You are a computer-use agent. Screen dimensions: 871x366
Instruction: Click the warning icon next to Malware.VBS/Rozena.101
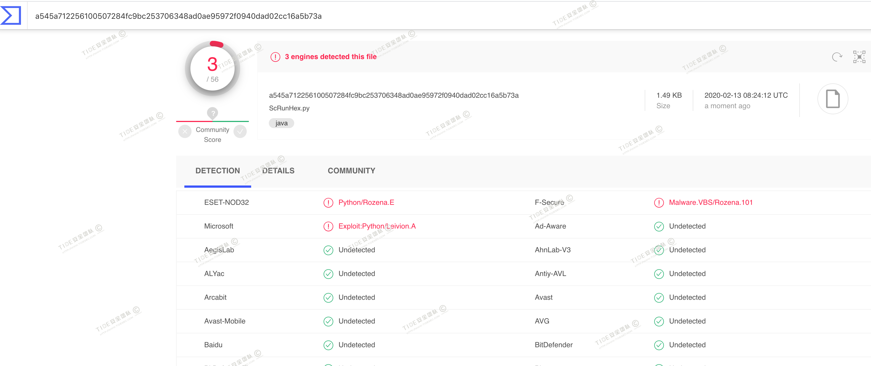[x=659, y=203]
